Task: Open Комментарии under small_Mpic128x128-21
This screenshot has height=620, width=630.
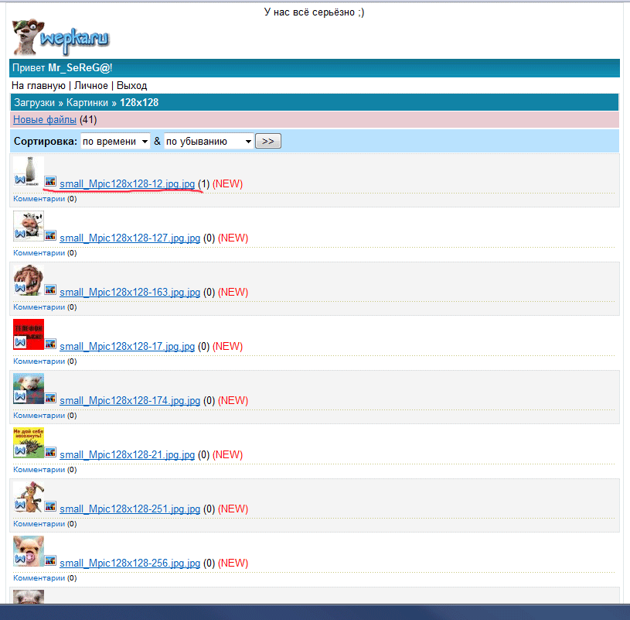Action: (x=39, y=470)
